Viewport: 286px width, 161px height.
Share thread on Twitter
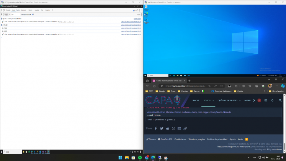(x=162, y=128)
